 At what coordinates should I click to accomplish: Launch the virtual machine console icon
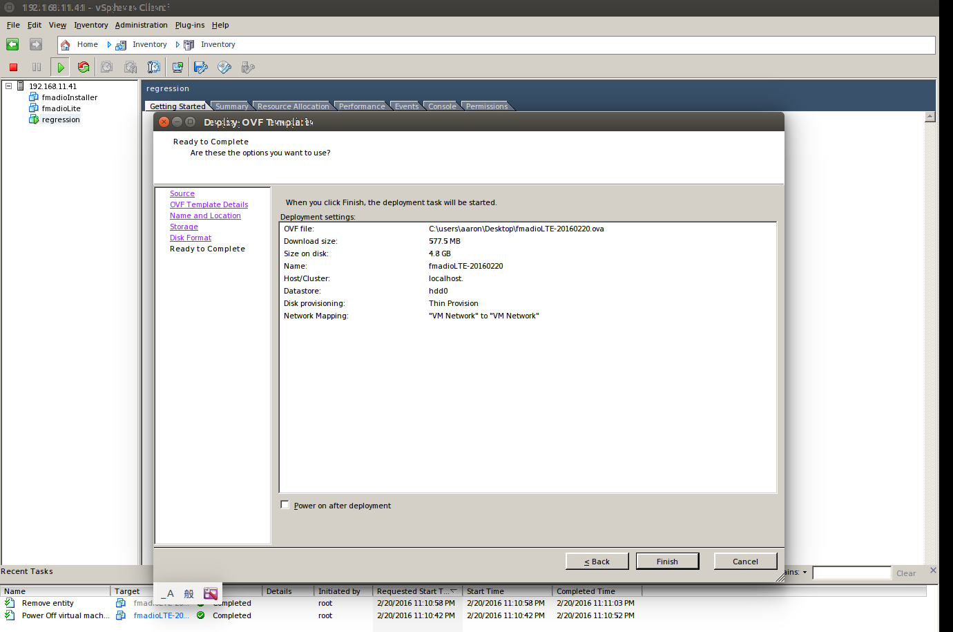(177, 67)
